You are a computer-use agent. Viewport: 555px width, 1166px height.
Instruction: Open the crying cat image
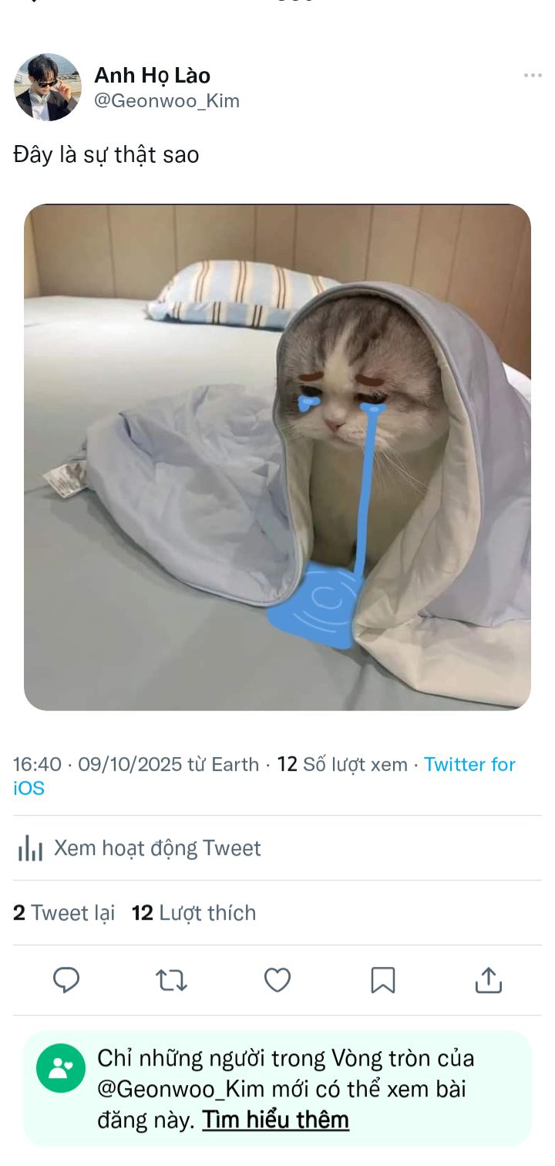click(x=277, y=457)
